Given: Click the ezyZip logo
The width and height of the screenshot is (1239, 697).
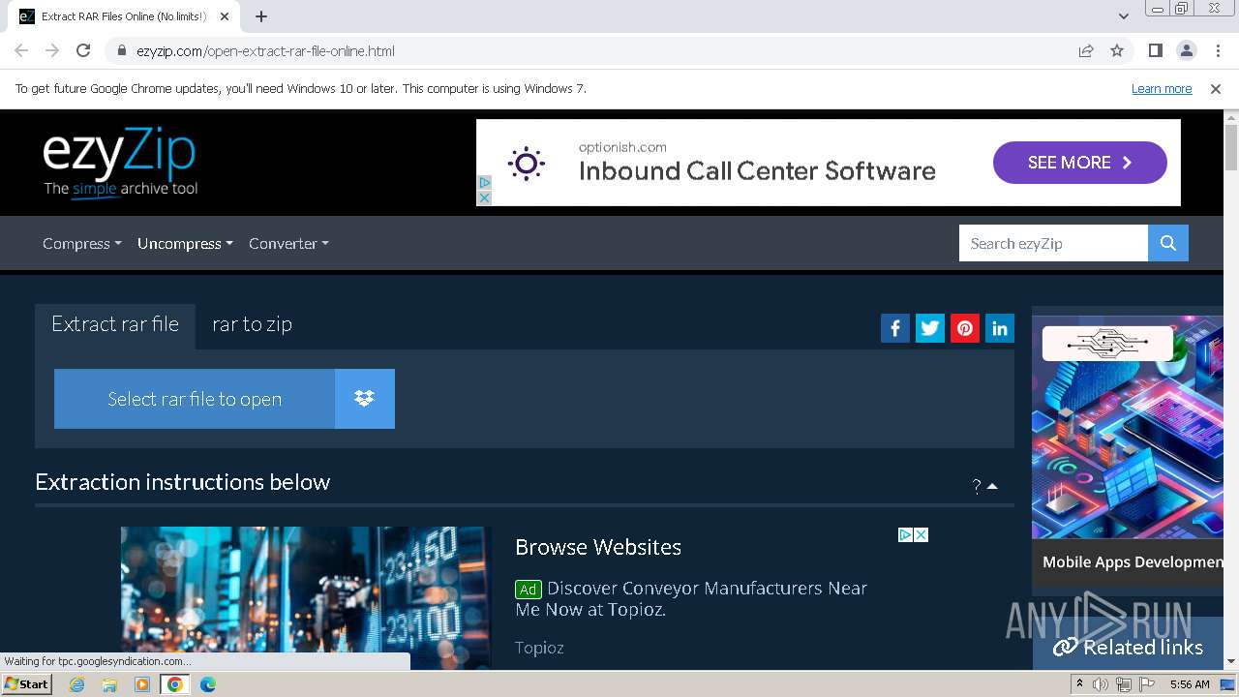Looking at the screenshot, I should coord(120,163).
